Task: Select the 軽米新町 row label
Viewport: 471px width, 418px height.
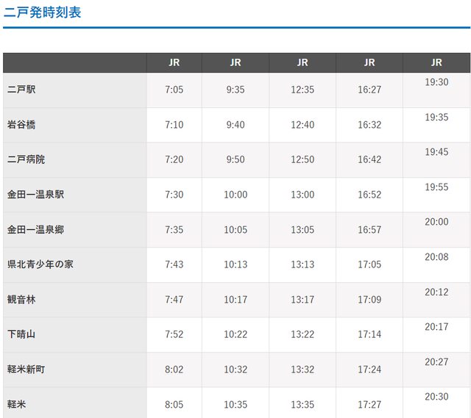Action: click(26, 369)
